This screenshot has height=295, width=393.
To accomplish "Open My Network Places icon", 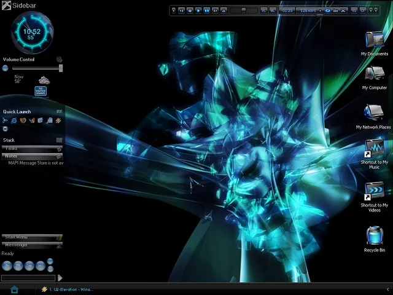I will [x=373, y=114].
